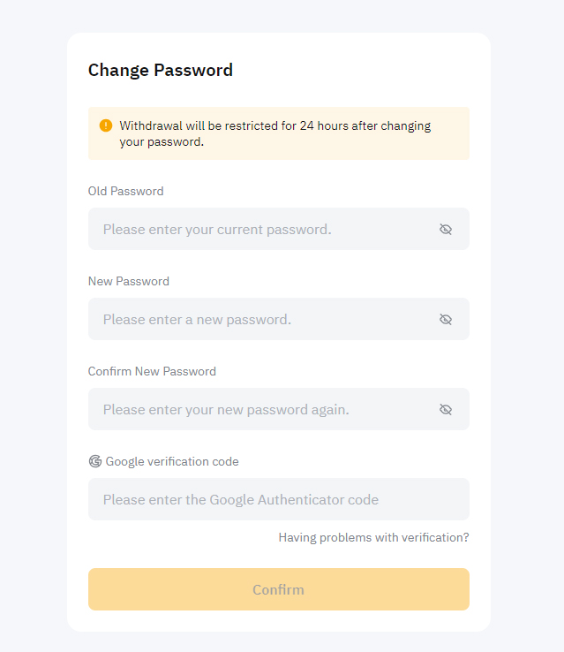564x652 pixels.
Task: Reveal the Confirm New Password entry
Action: point(446,410)
